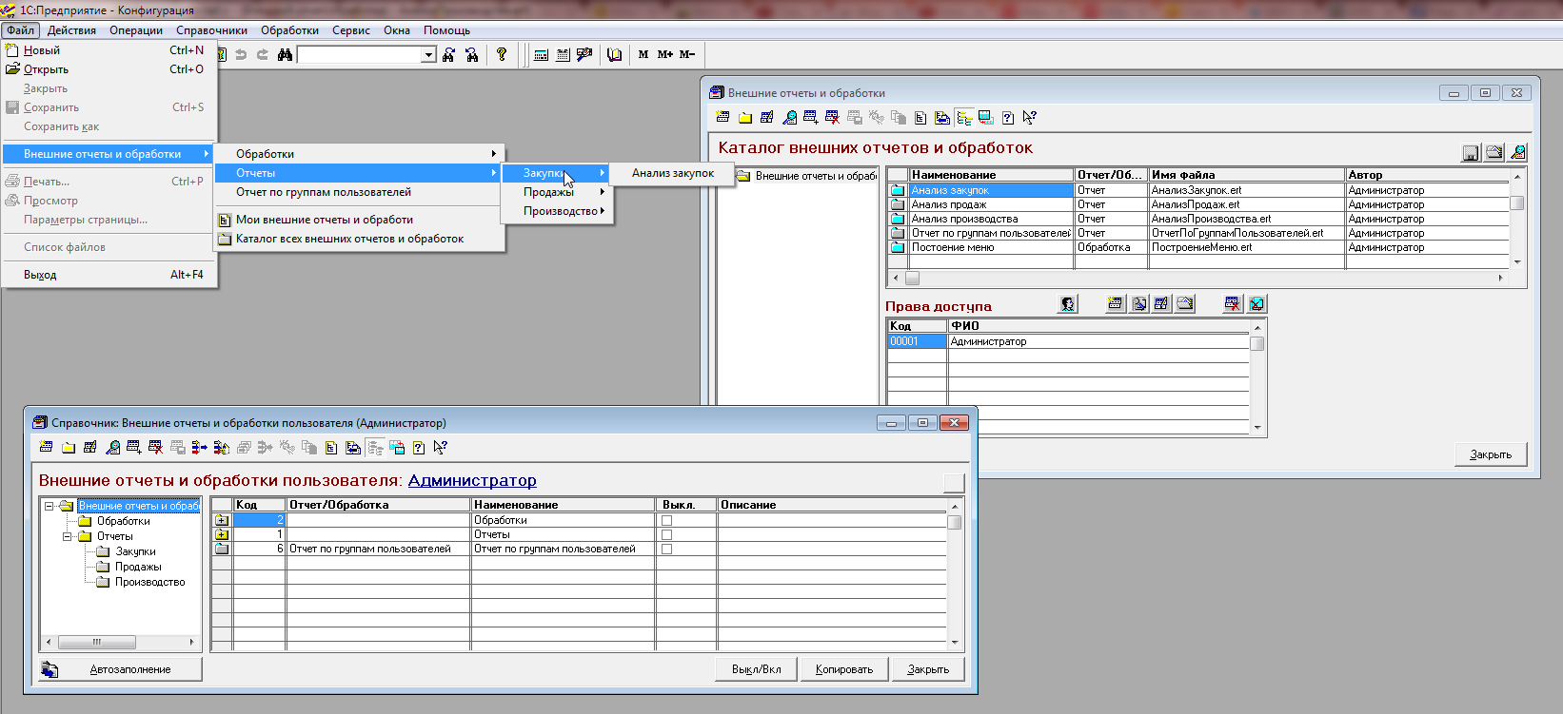This screenshot has height=714, width=1563.
Task: Open the calculator icon in main toolbar
Action: point(541,54)
